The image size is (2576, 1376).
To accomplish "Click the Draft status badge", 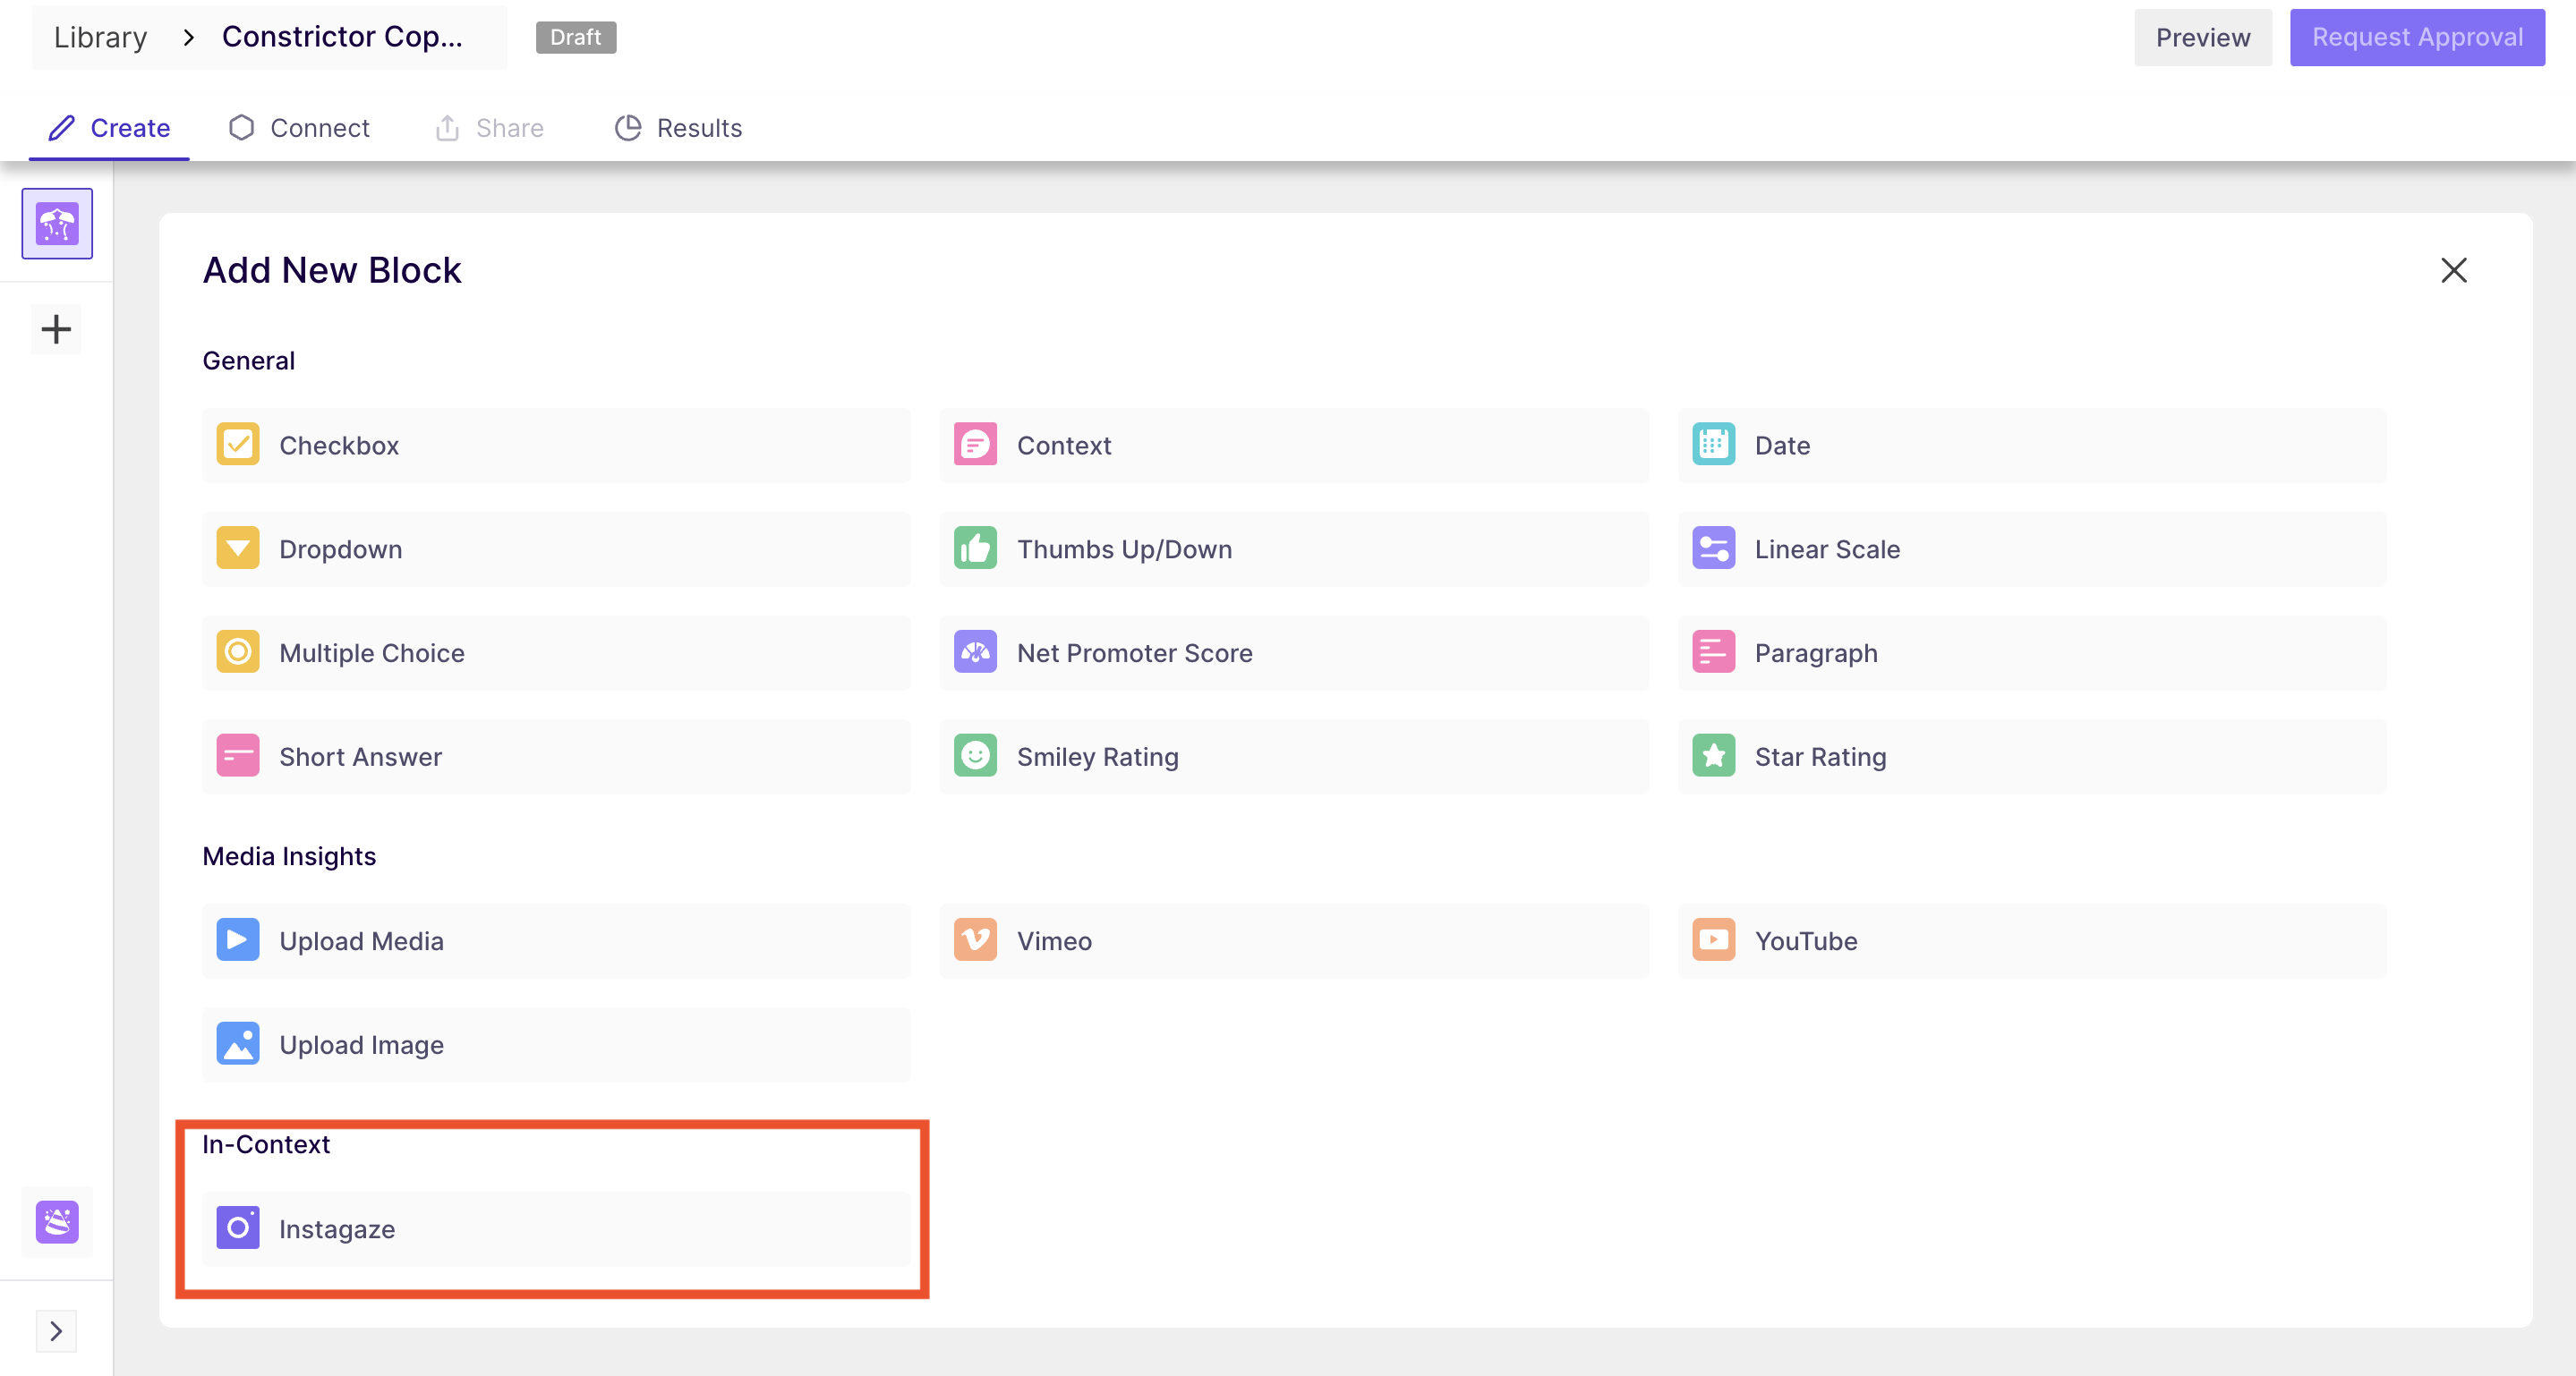I will point(575,37).
